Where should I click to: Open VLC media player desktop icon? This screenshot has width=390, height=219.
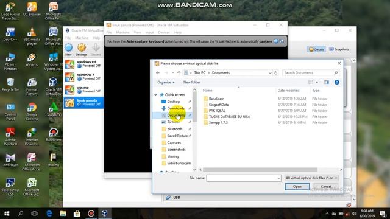tap(32, 36)
